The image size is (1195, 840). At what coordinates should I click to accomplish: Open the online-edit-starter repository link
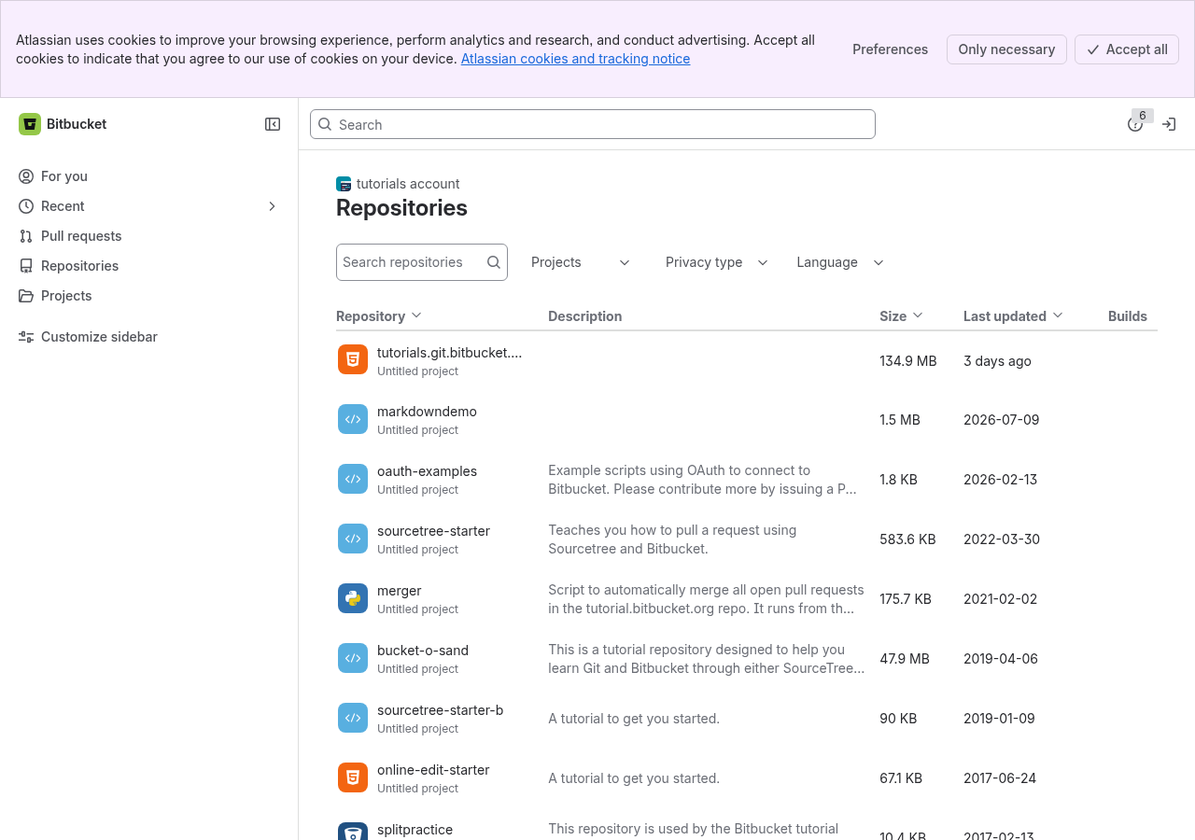[x=433, y=770]
